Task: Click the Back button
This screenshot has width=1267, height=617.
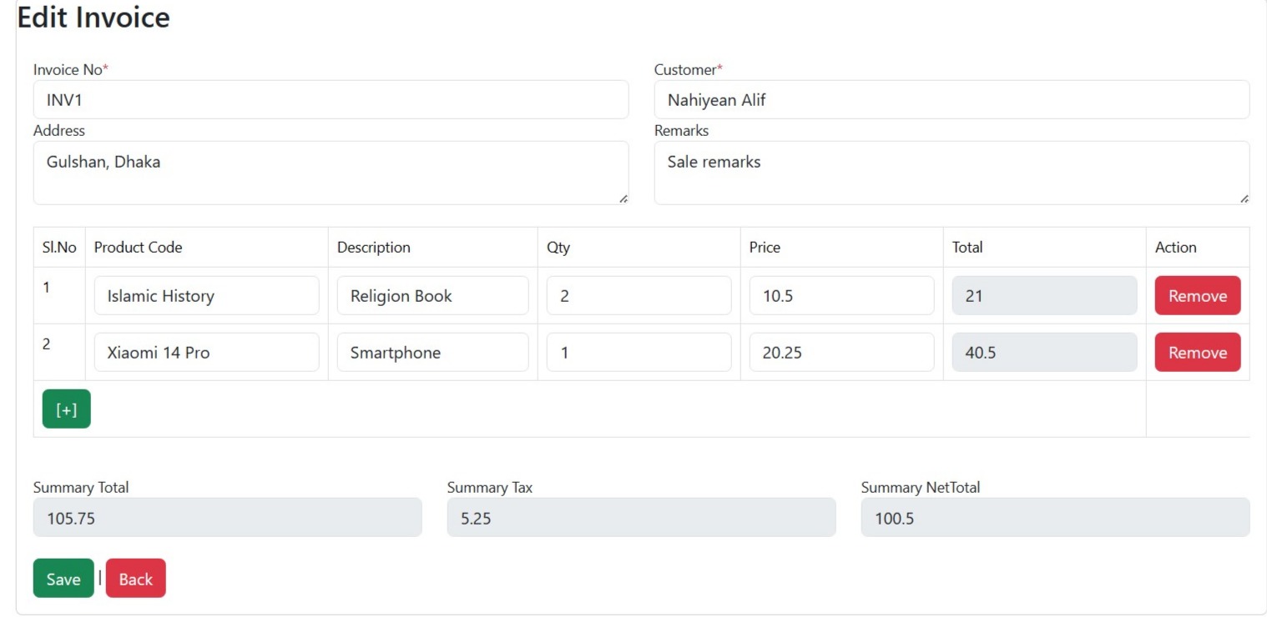Action: [135, 578]
